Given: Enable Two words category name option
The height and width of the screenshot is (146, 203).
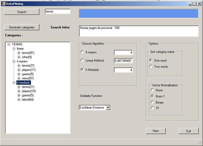Looking at the screenshot, I should (151, 67).
